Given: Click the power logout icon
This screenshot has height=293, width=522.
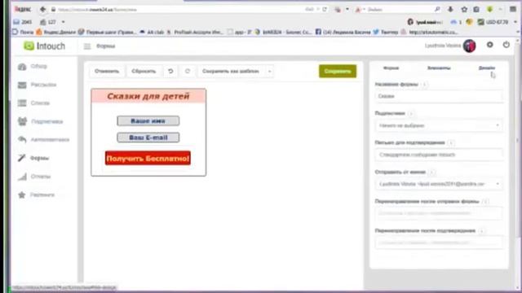Looking at the screenshot, I should pos(506,45).
